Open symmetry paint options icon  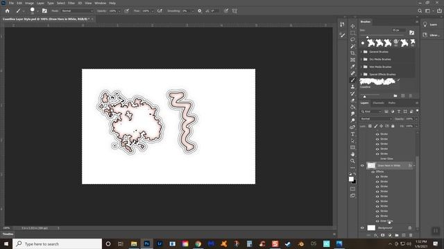click(234, 11)
